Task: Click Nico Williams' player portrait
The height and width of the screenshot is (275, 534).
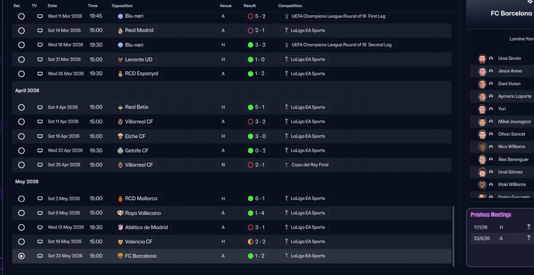Action: [x=482, y=147]
